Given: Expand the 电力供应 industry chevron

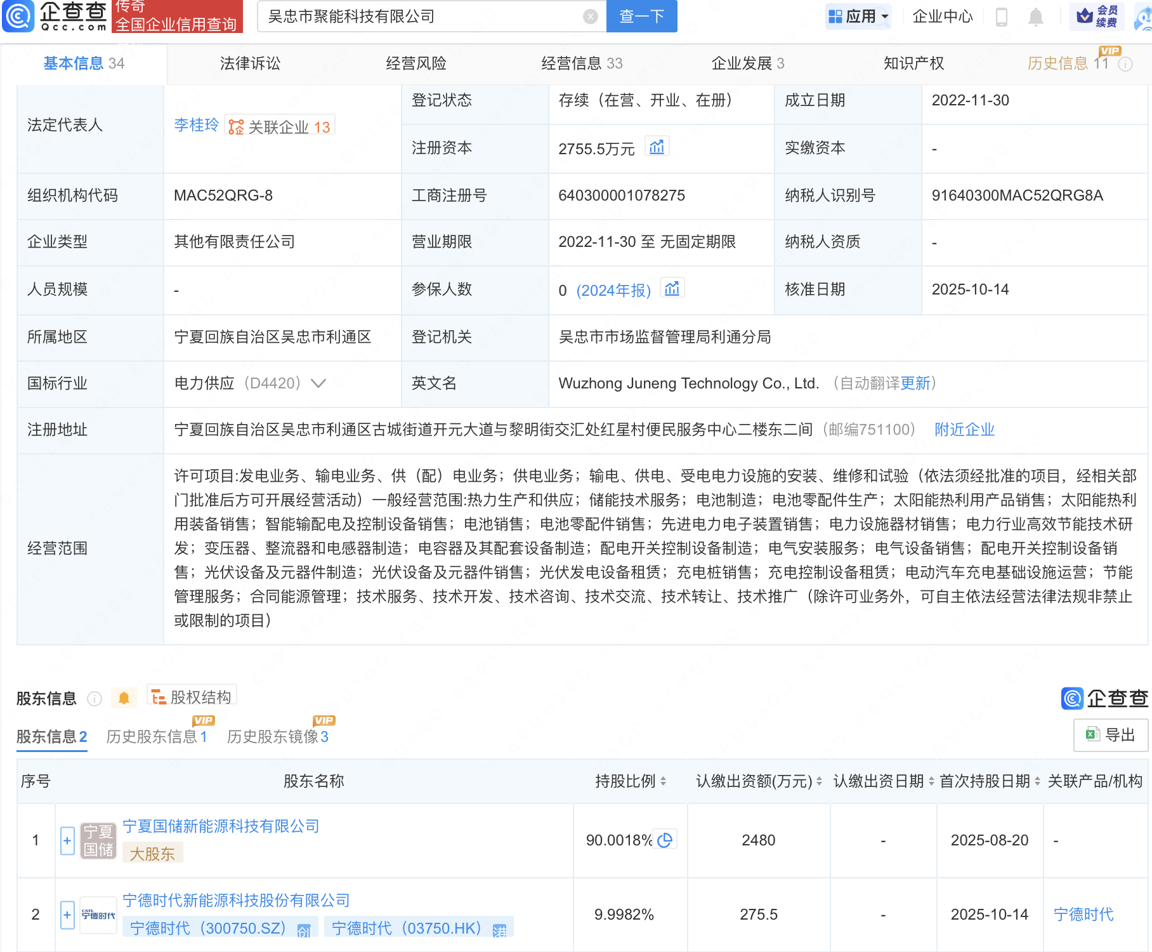Looking at the screenshot, I should click(318, 383).
